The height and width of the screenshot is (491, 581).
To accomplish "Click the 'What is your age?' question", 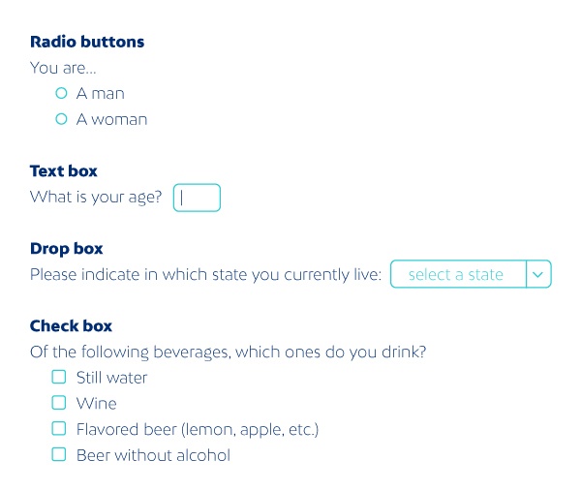I will 96,198.
